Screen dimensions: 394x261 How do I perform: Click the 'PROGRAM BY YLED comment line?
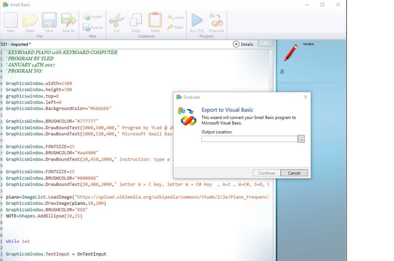click(30, 58)
